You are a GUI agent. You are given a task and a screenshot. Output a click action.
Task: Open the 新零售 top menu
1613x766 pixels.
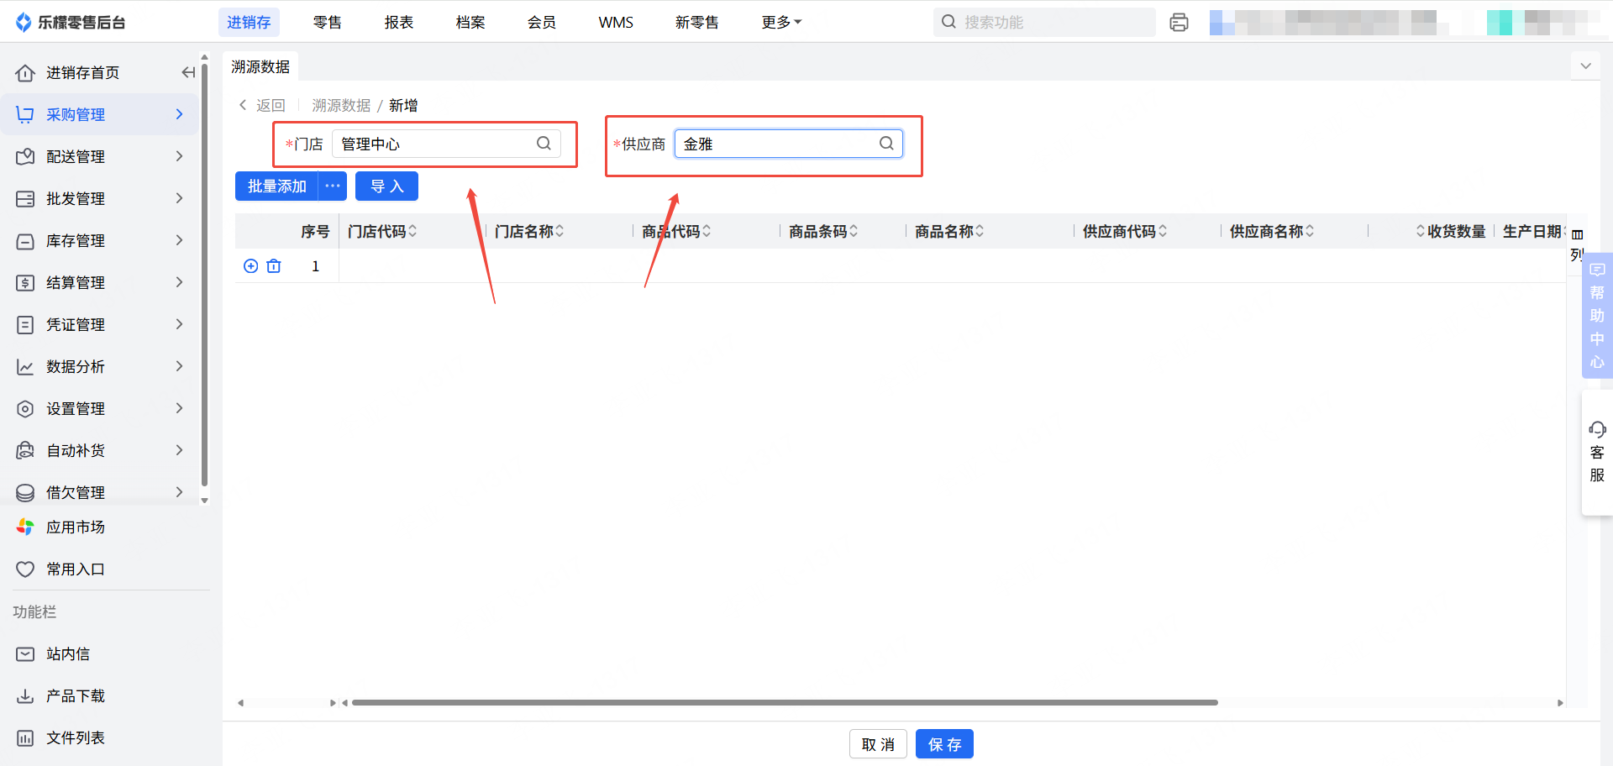click(696, 23)
